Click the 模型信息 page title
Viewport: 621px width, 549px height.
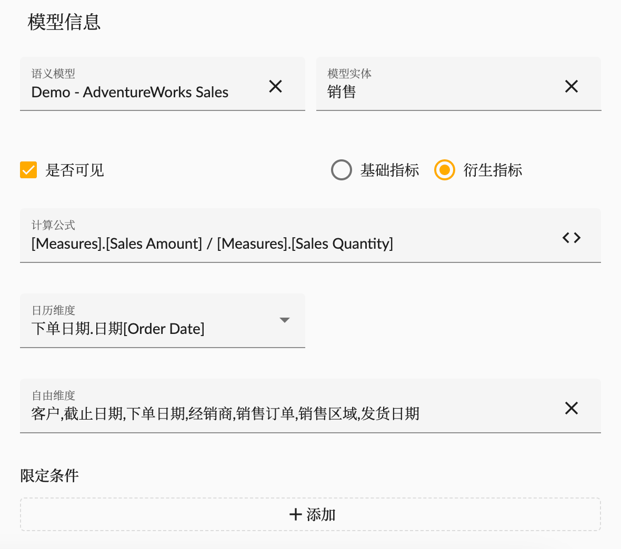click(65, 23)
